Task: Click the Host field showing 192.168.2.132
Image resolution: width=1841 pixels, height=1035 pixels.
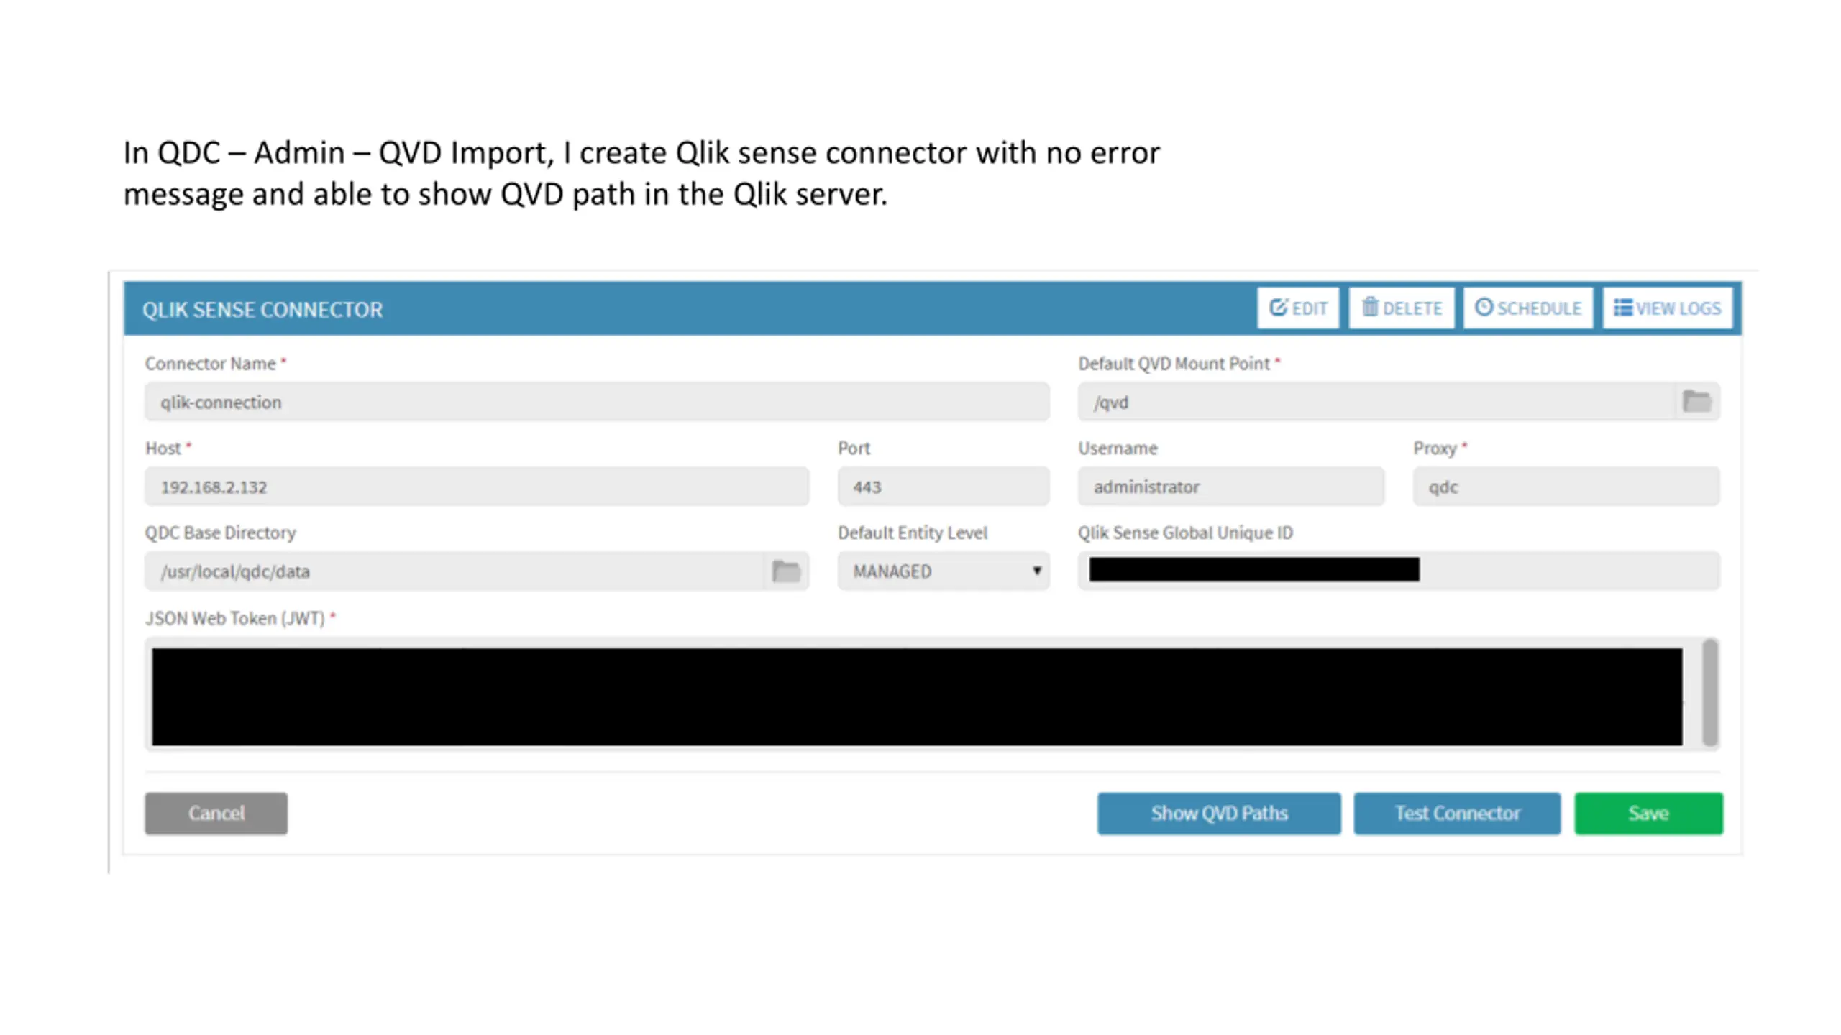Action: pos(476,487)
